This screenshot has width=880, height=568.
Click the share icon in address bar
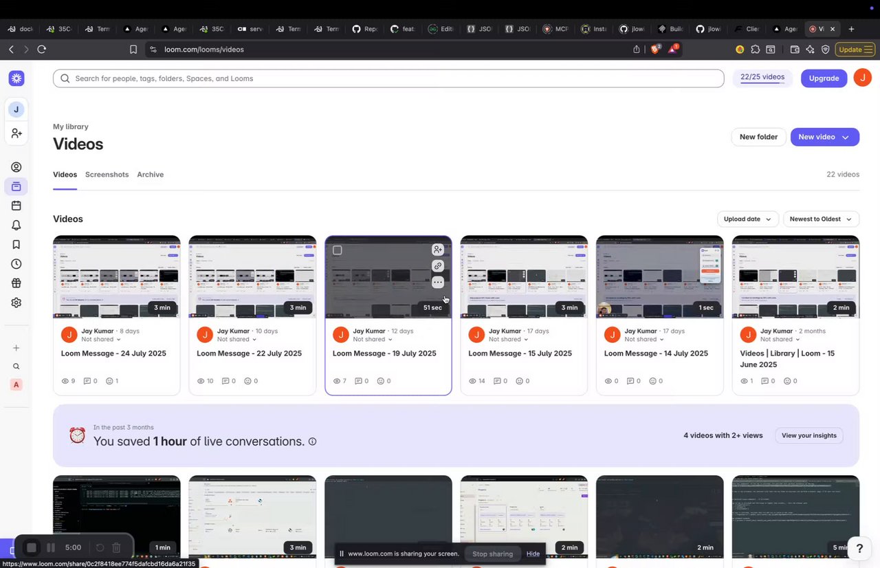click(x=637, y=50)
